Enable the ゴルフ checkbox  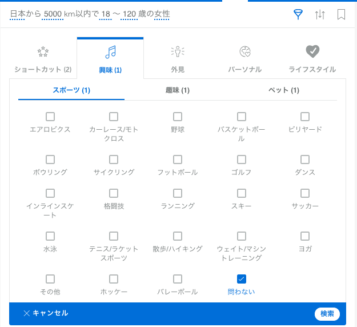[x=242, y=159]
